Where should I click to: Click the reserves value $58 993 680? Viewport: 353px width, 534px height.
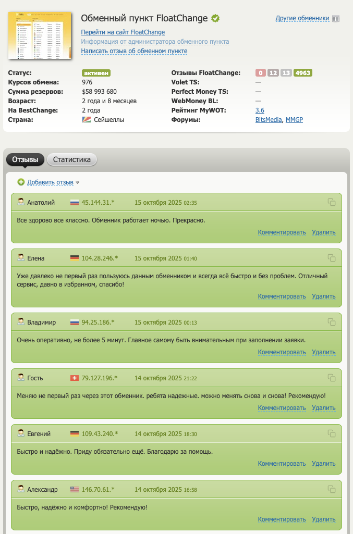click(x=99, y=92)
